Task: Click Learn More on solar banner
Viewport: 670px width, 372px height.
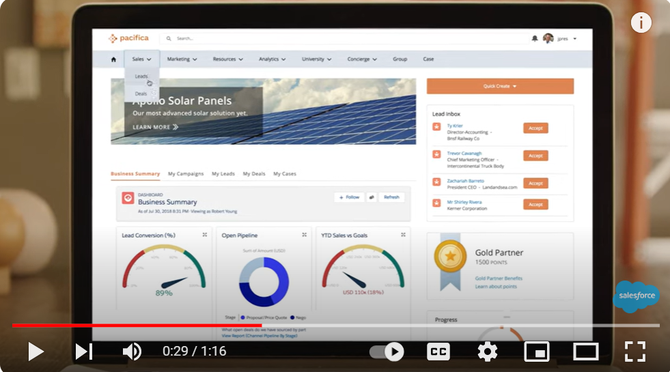Action: point(156,127)
